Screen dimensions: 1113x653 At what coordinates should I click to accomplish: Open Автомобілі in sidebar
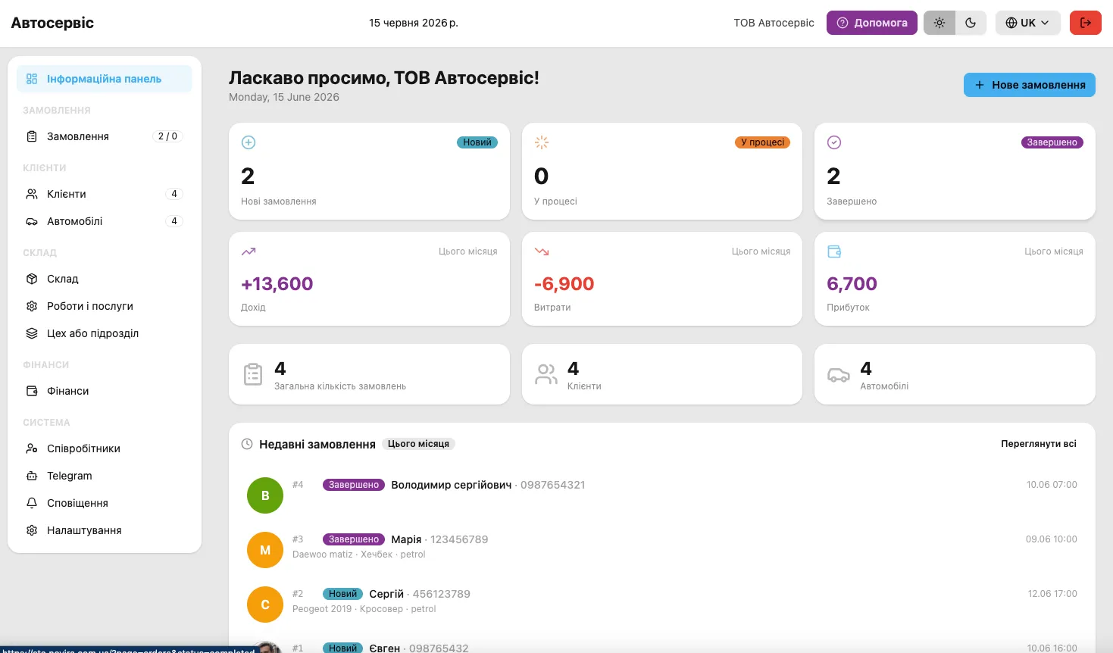click(105, 221)
